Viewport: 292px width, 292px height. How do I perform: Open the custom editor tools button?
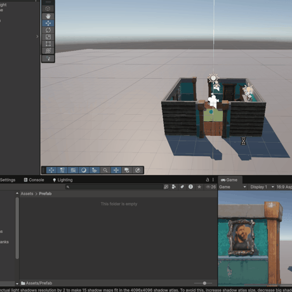48,58
